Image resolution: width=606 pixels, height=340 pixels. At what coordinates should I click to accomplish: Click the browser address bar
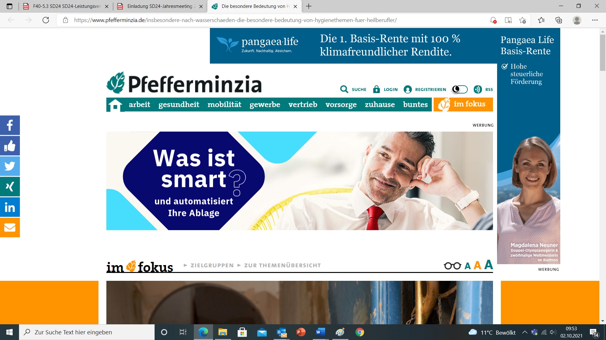(235, 20)
